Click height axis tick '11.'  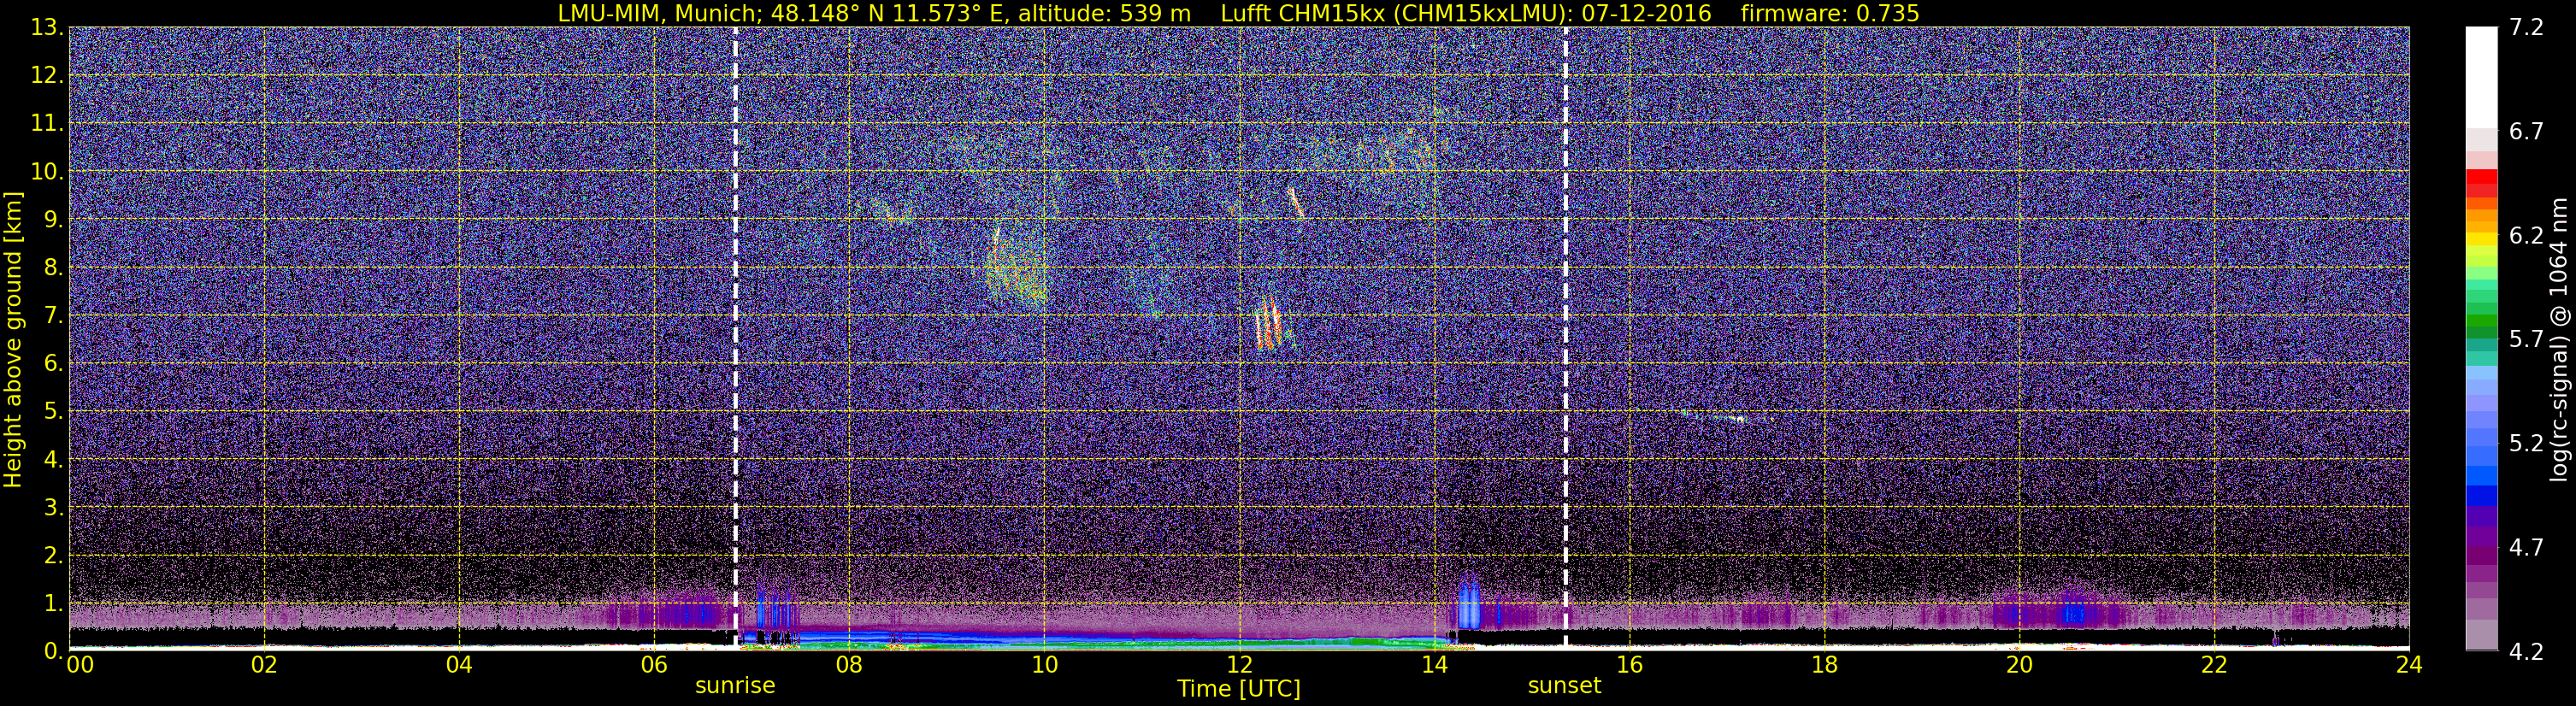(x=47, y=124)
